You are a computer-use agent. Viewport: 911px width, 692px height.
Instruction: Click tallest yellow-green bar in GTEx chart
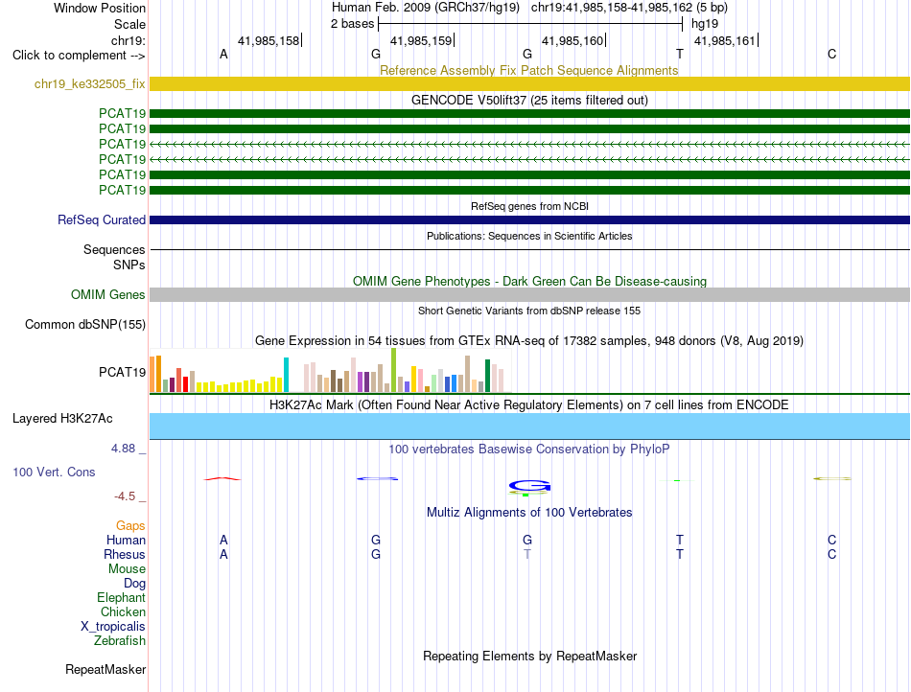click(393, 370)
